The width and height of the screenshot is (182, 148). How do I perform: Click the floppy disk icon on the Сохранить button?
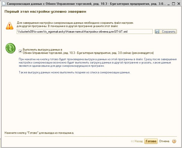(157, 32)
